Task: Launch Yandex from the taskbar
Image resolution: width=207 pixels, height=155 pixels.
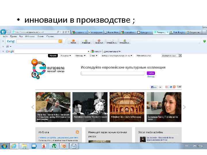Action: [44, 146]
